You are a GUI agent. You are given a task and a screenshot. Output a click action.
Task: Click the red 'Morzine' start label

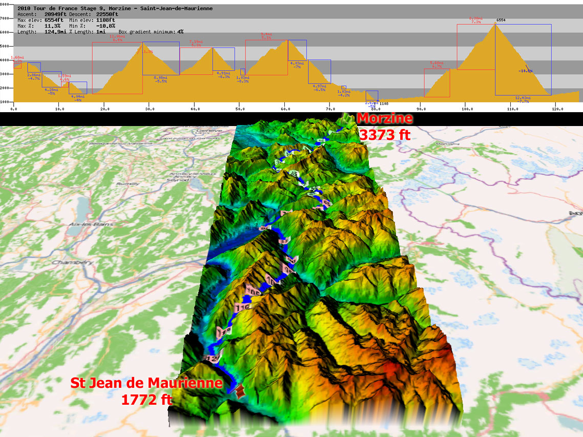[385, 118]
